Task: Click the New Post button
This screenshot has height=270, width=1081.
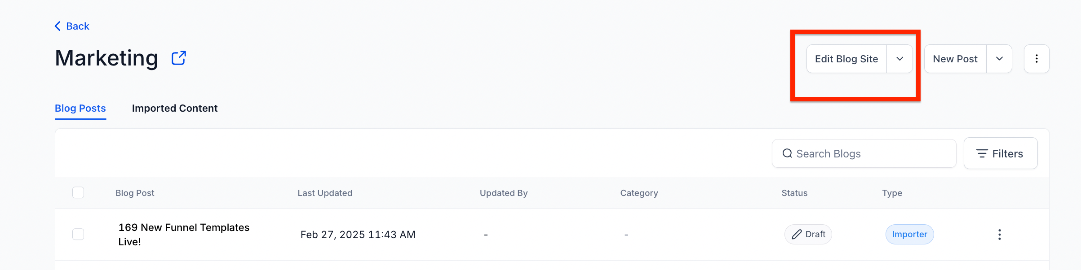Action: (955, 59)
